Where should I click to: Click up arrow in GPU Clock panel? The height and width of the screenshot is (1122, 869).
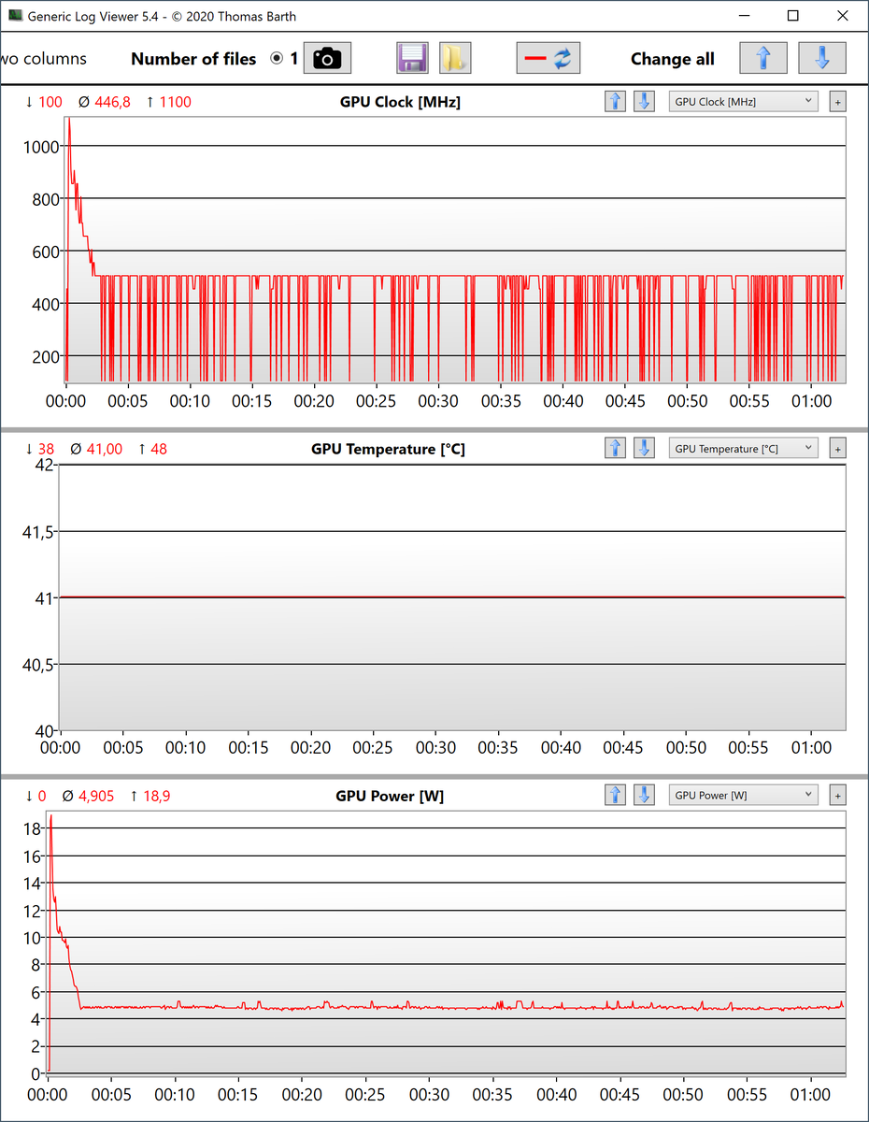615,102
